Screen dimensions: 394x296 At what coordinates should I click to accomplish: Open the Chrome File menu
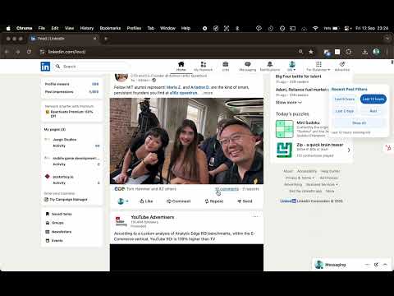[42, 28]
